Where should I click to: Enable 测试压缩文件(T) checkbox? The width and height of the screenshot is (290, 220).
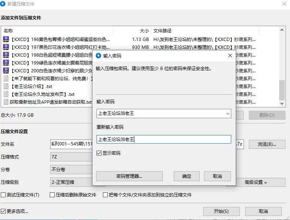[3, 195]
